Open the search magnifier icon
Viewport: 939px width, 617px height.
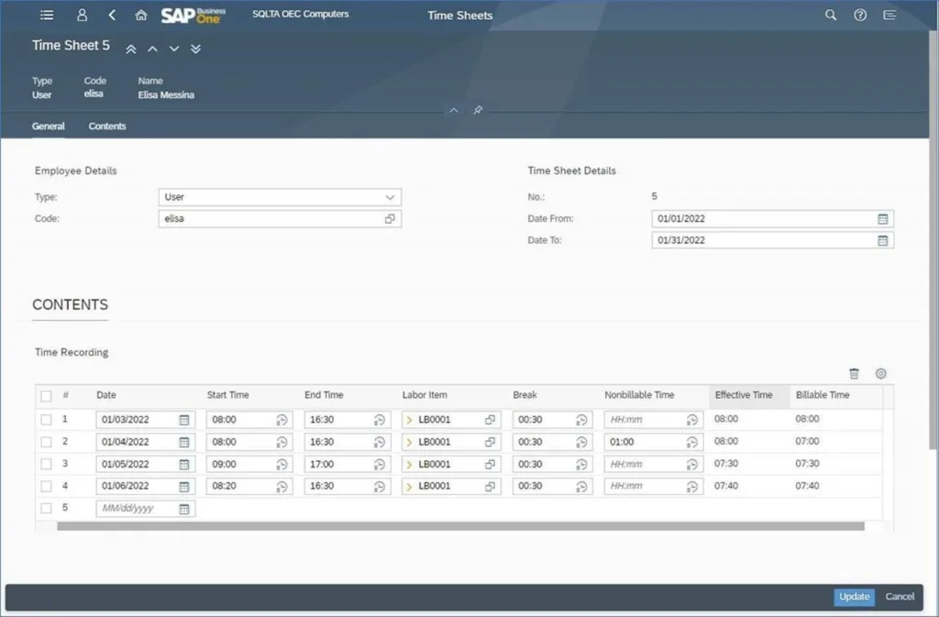[831, 15]
